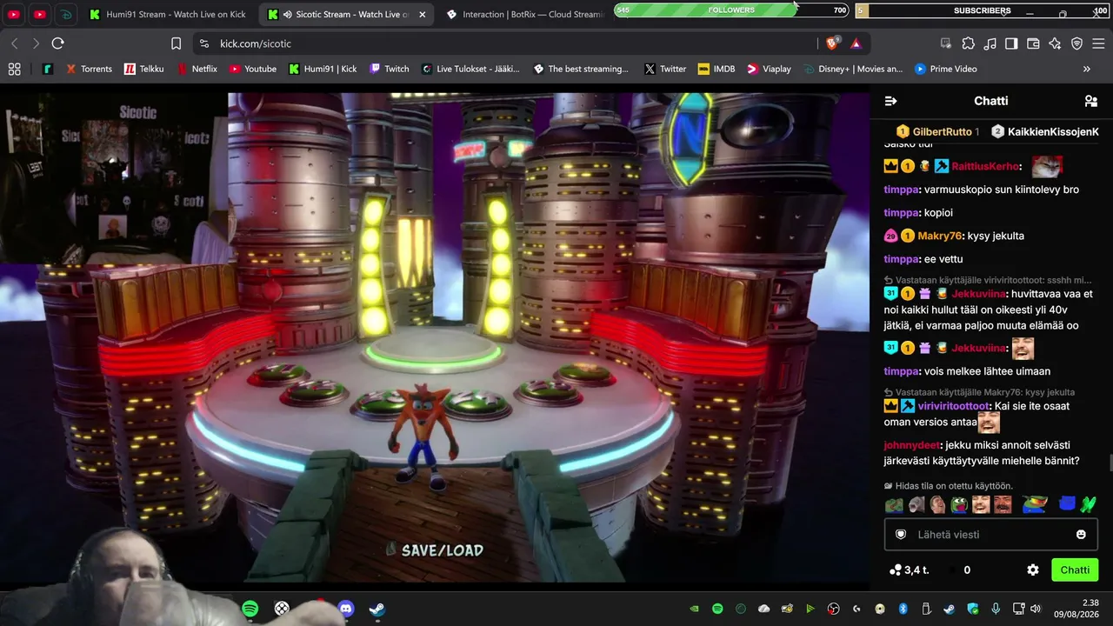Open NVIDIA tray icon
Screen dimensions: 1113x626
(694, 609)
